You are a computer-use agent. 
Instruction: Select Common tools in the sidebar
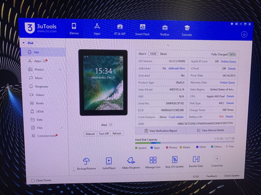(46, 136)
